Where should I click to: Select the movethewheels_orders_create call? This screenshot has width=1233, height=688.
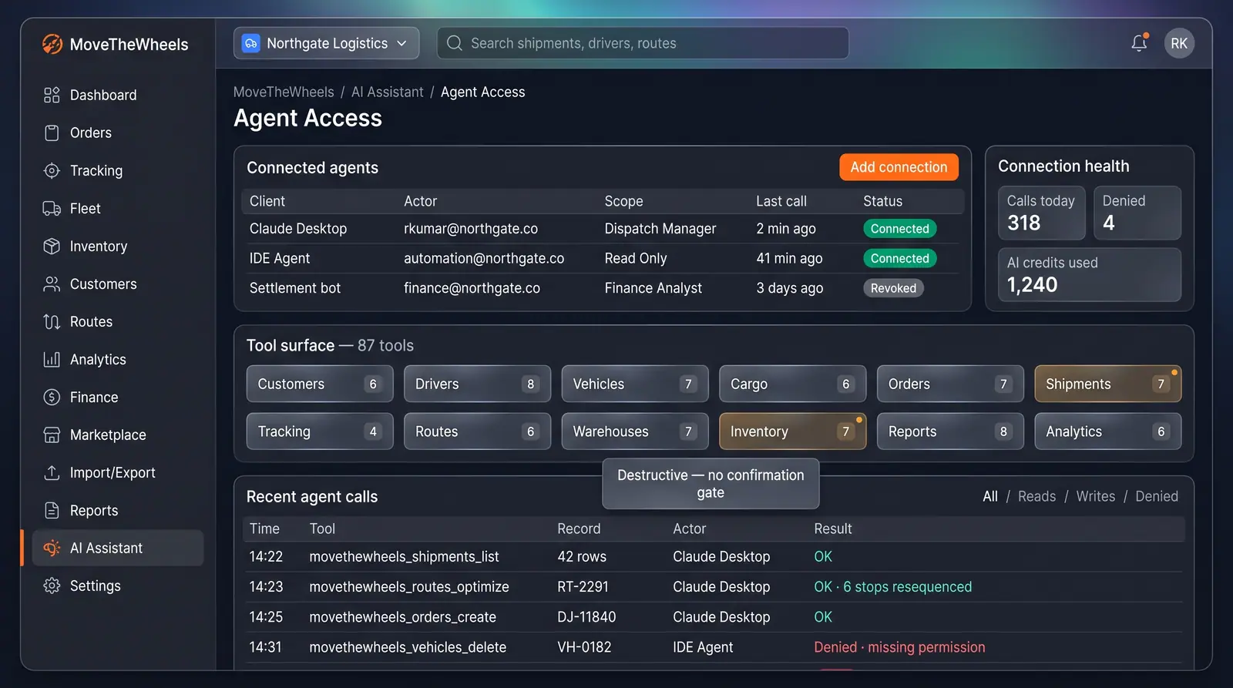pos(714,617)
